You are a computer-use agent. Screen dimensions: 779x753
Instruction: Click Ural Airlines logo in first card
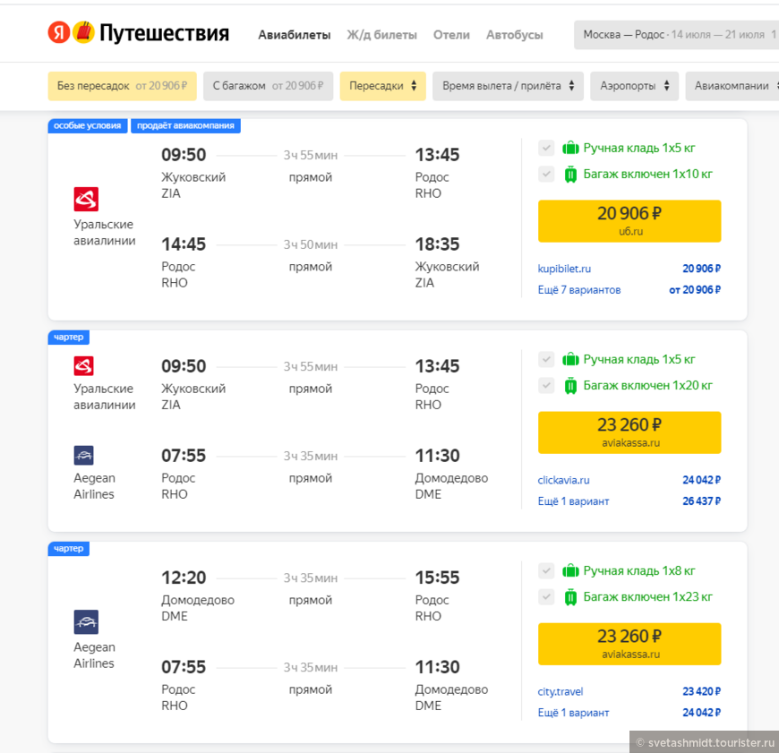click(86, 199)
